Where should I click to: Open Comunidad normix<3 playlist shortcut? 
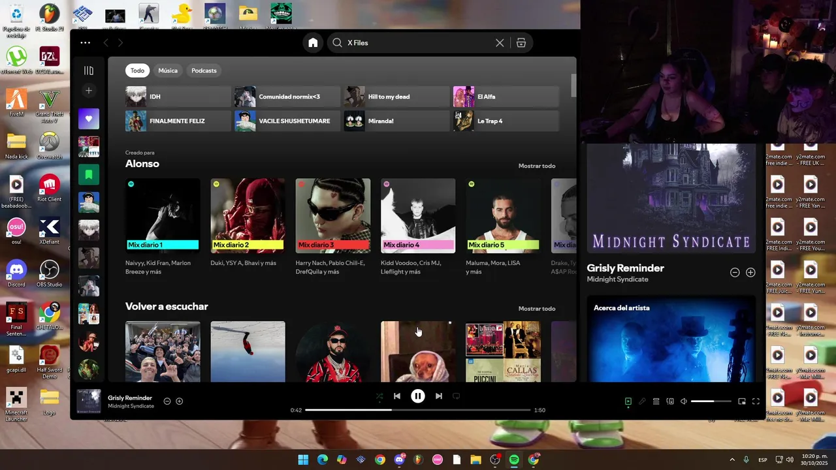(287, 97)
